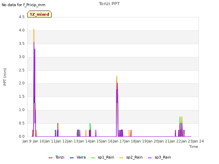Click the green spike near 0.75 mm on Jan 22
This screenshot has width=219, height=164.
coord(180,119)
